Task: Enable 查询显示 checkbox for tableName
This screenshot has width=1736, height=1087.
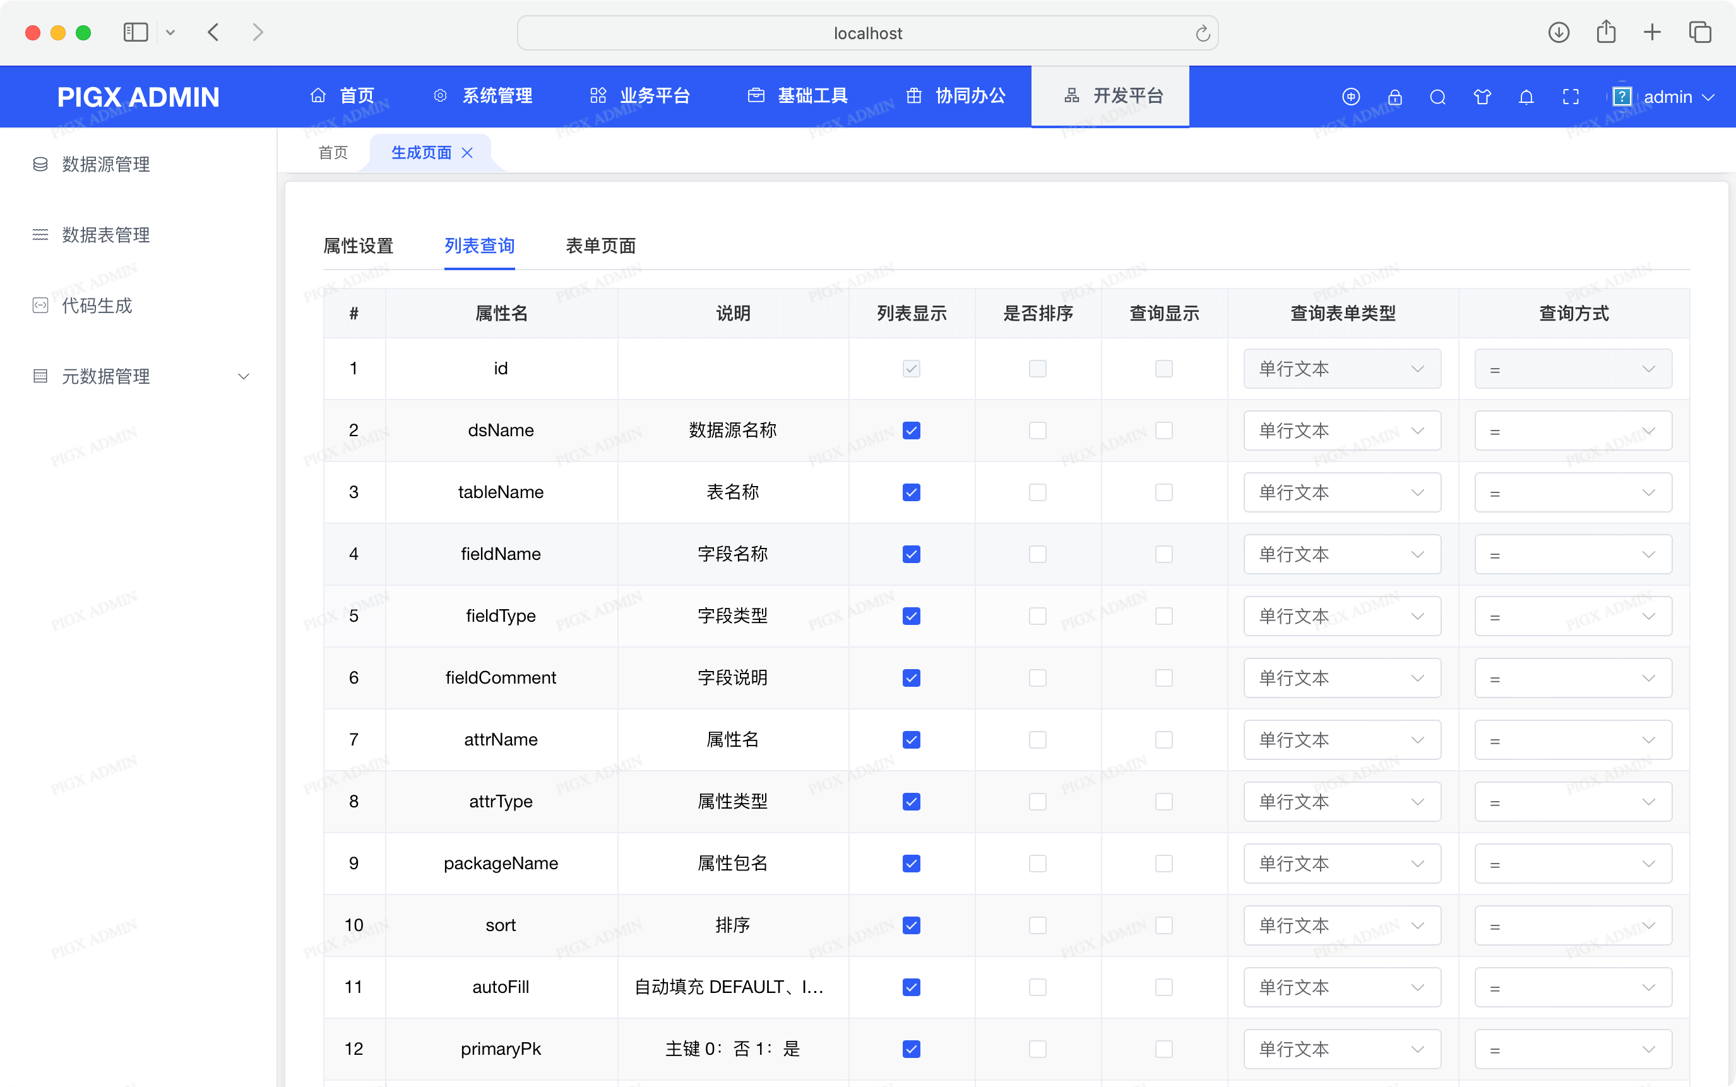Action: click(1163, 492)
